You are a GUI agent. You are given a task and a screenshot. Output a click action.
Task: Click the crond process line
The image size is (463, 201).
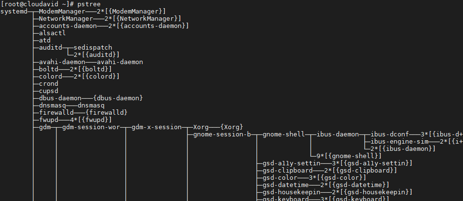point(49,84)
